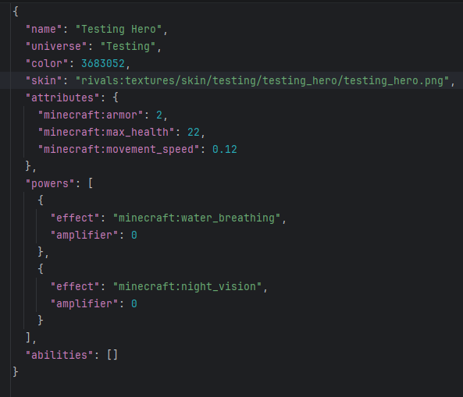Click the "amplifier" key under night_vision
The width and height of the screenshot is (463, 397).
click(x=84, y=303)
